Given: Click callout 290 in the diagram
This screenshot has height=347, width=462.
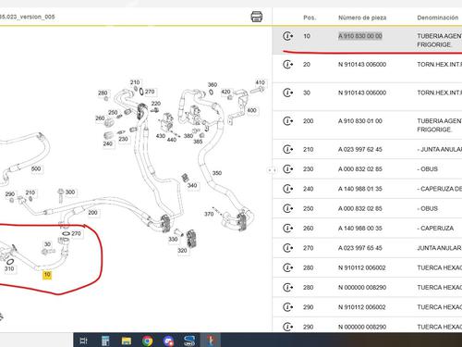Looking at the screenshot, I should click(x=10, y=194).
